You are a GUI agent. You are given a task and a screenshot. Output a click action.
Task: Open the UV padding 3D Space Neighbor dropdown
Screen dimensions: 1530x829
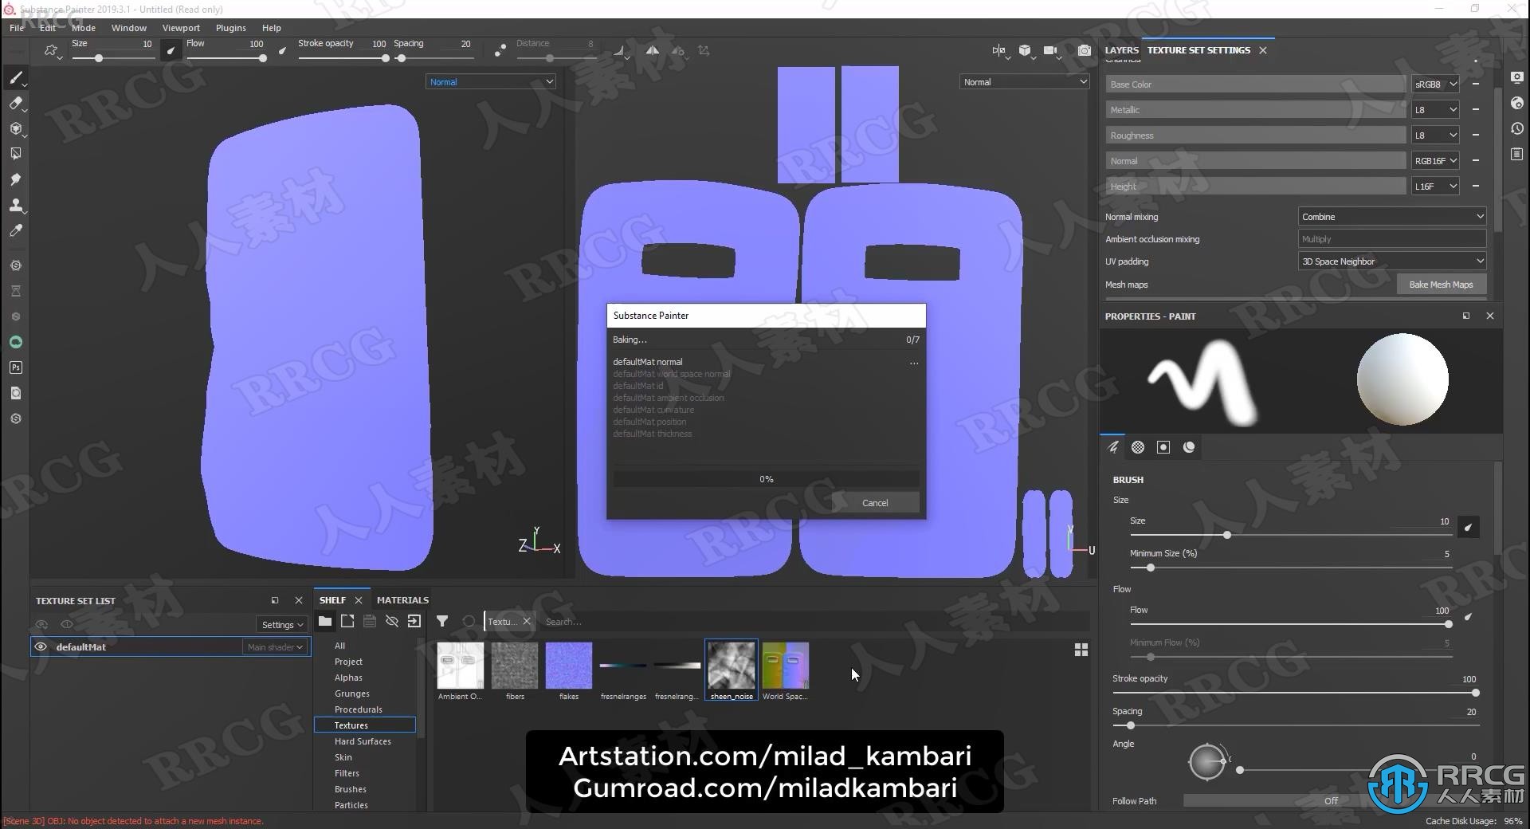tap(1392, 261)
